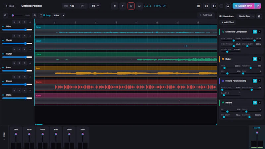Viewport: 265px width, 149px height.
Task: Toggle 8-Band Parametric EQ power button
Action: coord(255,81)
